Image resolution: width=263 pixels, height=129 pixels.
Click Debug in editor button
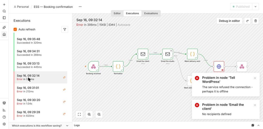229,21
